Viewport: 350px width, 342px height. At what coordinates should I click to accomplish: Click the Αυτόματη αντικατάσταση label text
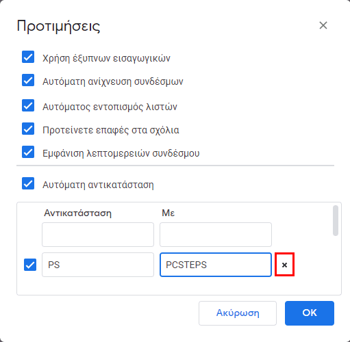click(98, 185)
